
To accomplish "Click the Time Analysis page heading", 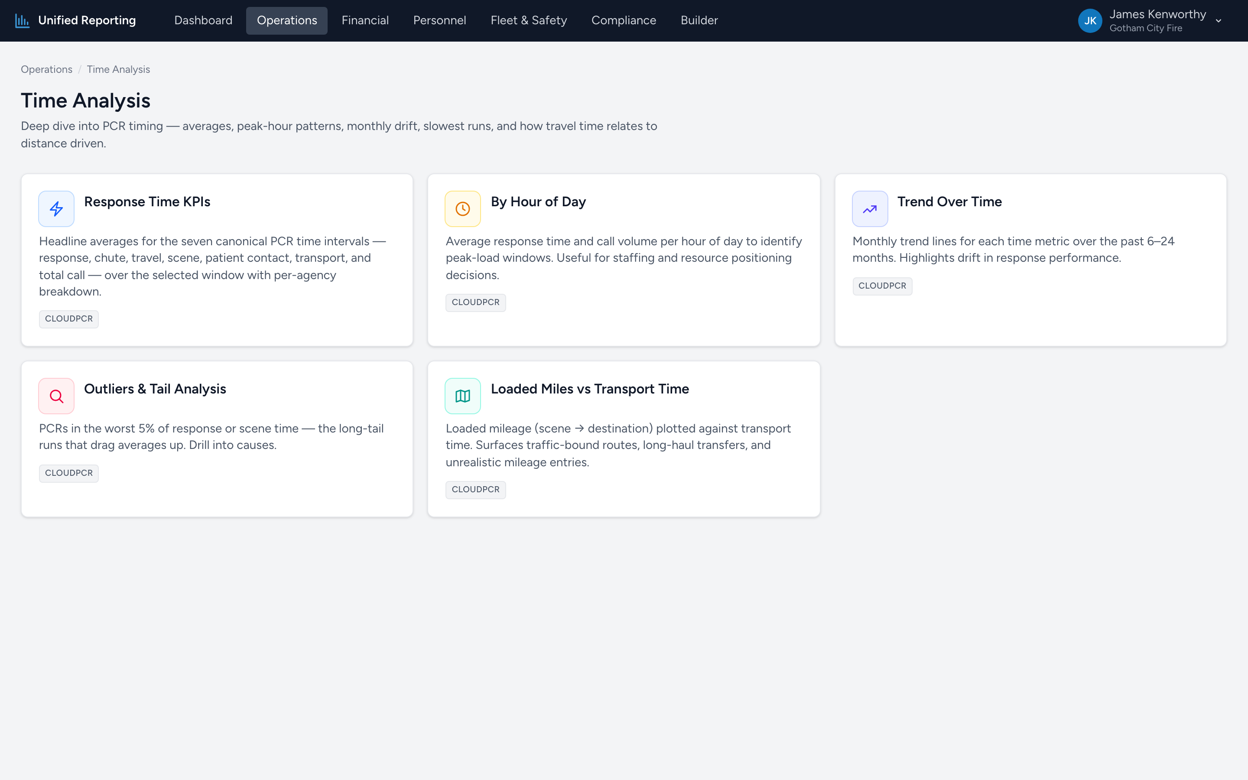I will point(86,101).
